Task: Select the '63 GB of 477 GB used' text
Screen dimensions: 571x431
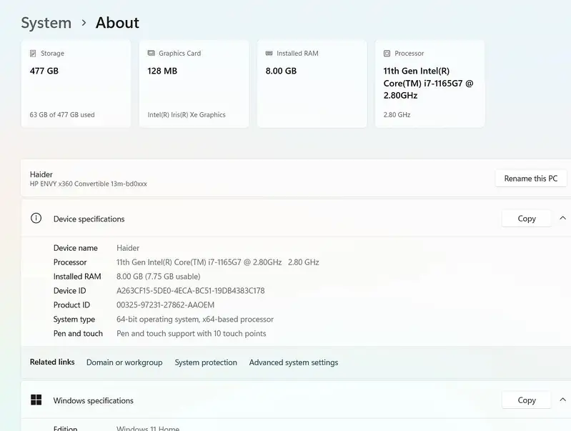Action: (x=62, y=114)
